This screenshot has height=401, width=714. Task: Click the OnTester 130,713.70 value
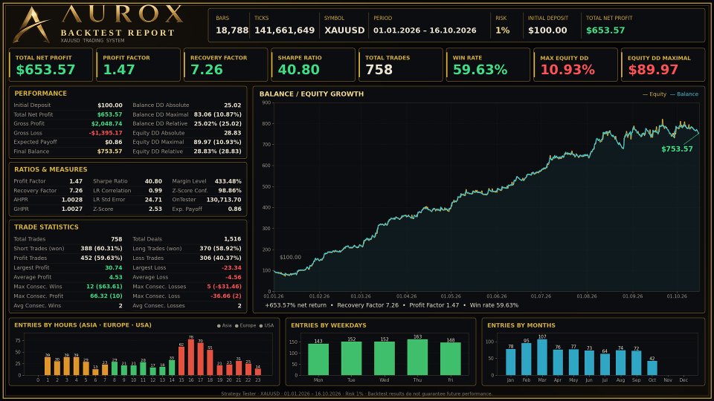(x=224, y=200)
